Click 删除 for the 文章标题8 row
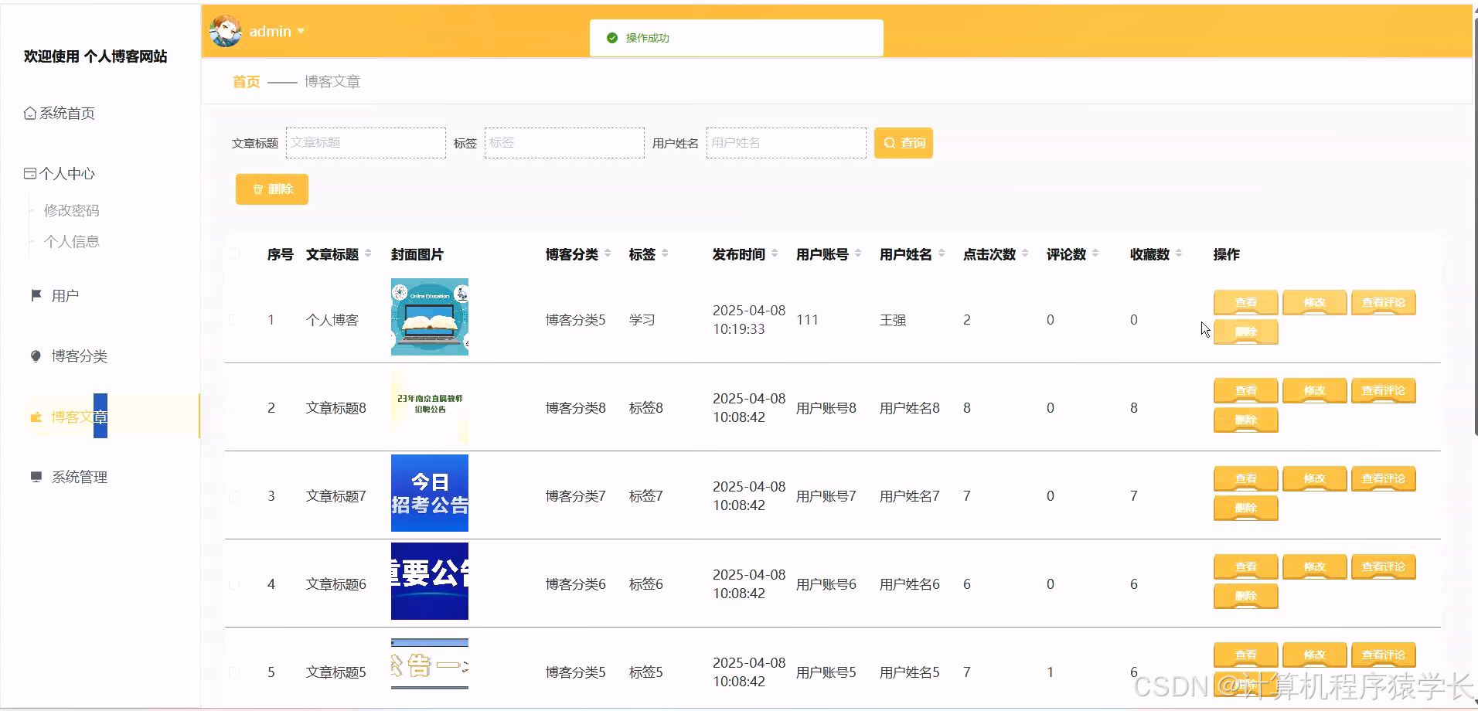 [1246, 420]
